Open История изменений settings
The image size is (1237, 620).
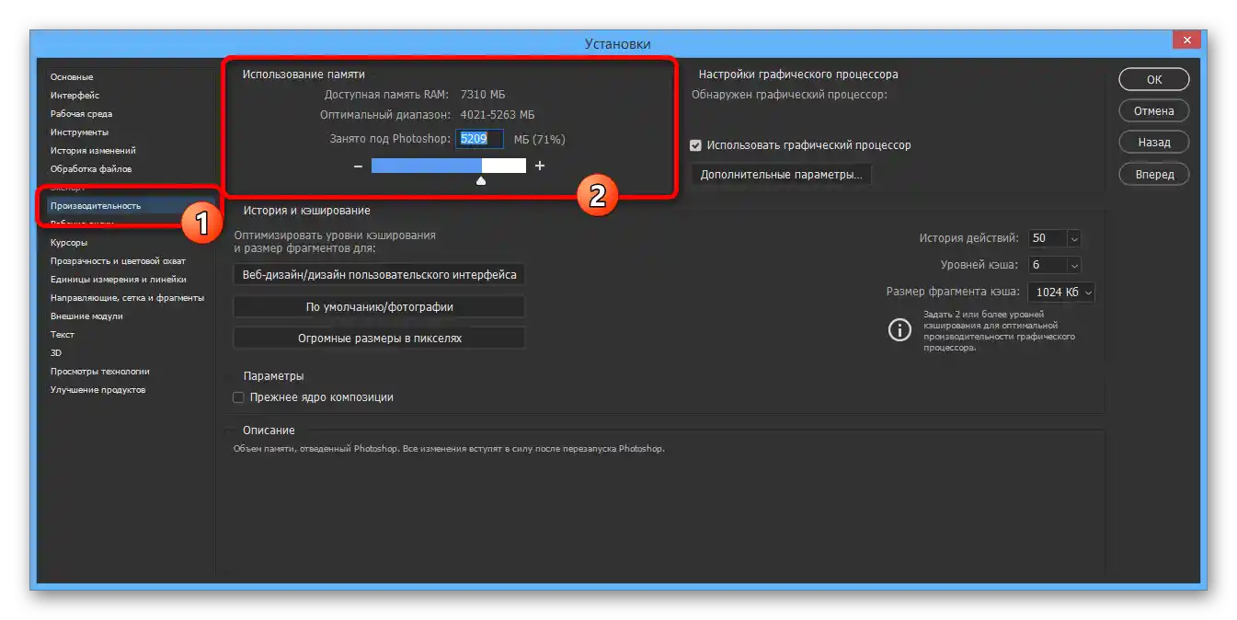pyautogui.click(x=93, y=151)
